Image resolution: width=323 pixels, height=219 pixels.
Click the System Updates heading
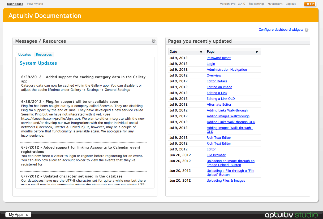pos(38,63)
